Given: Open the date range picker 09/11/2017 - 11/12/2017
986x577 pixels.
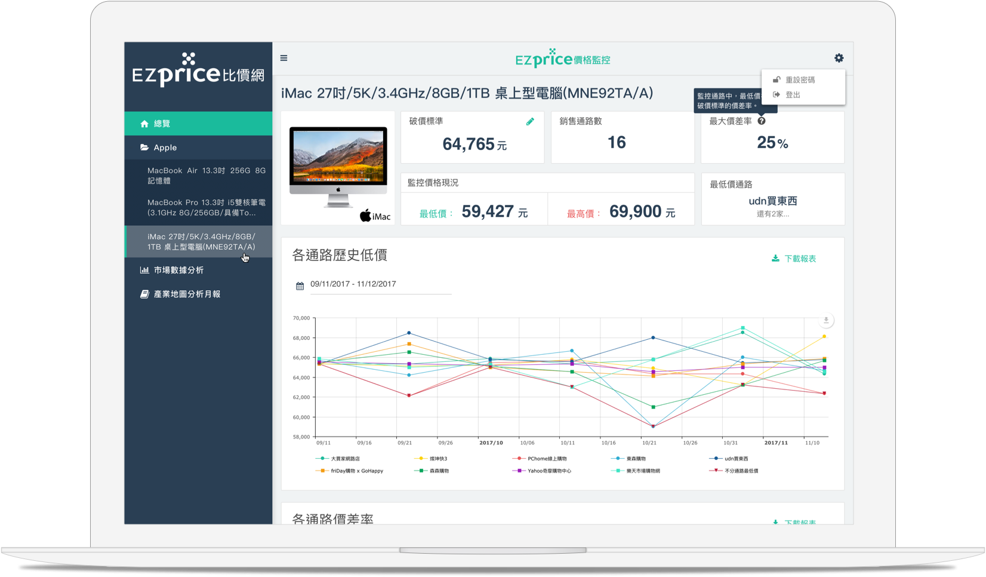Looking at the screenshot, I should pos(381,285).
